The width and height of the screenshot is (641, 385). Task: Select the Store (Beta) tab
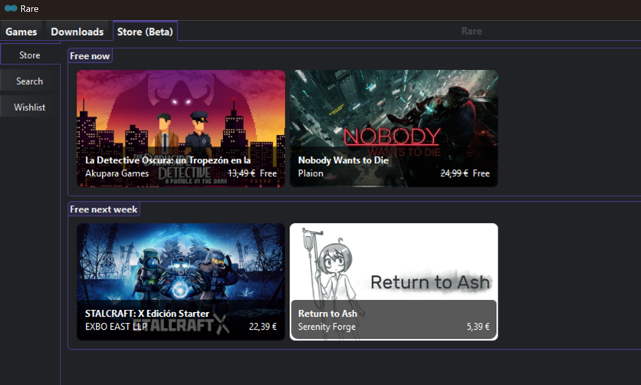145,31
